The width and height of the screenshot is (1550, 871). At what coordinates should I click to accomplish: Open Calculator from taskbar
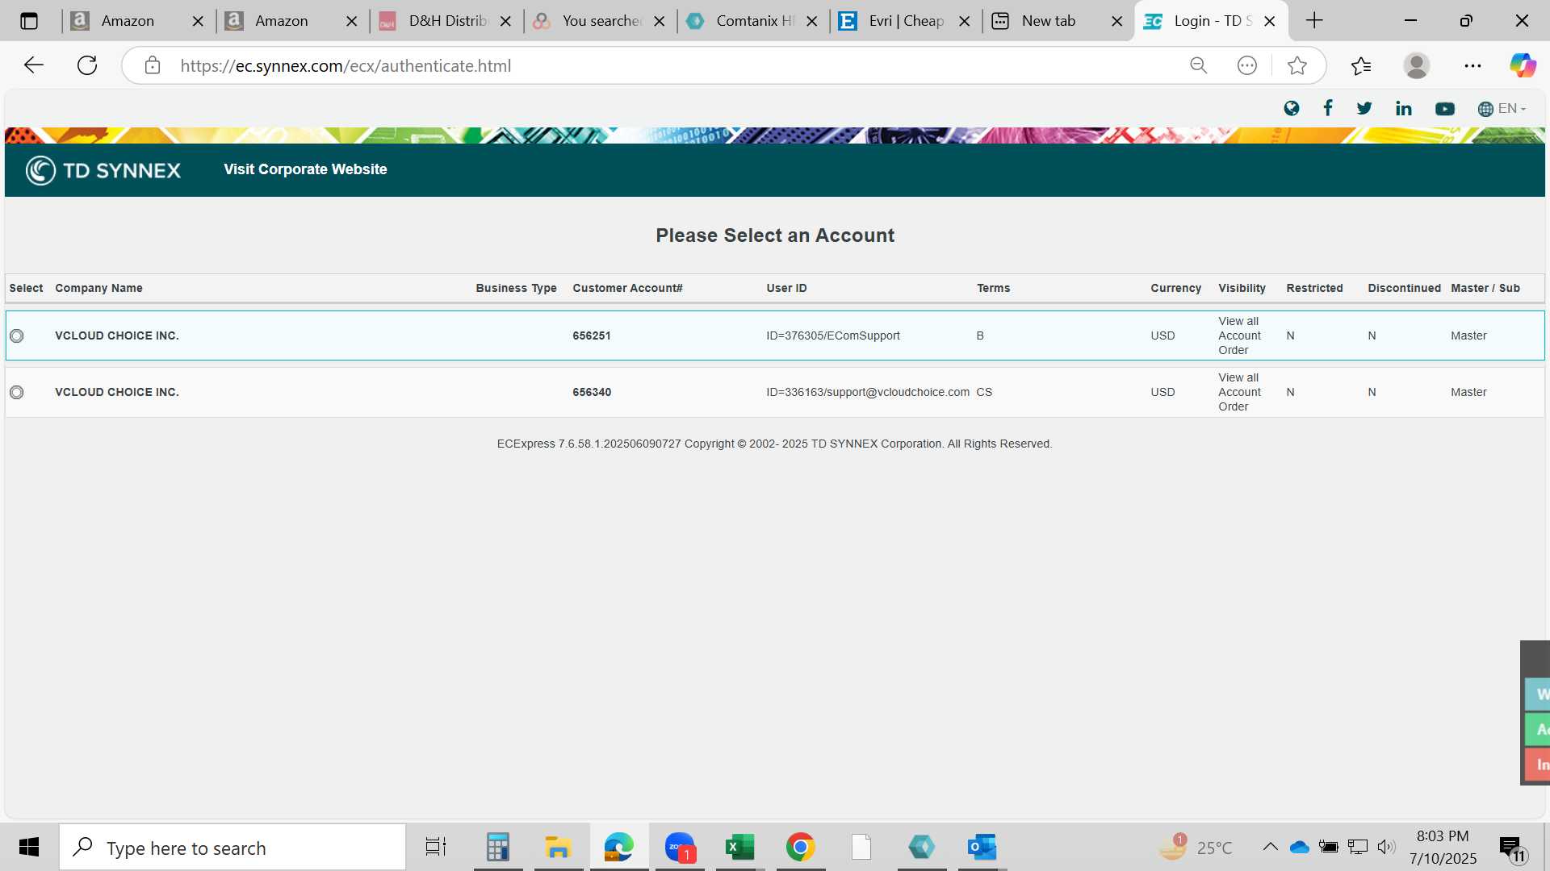point(498,847)
